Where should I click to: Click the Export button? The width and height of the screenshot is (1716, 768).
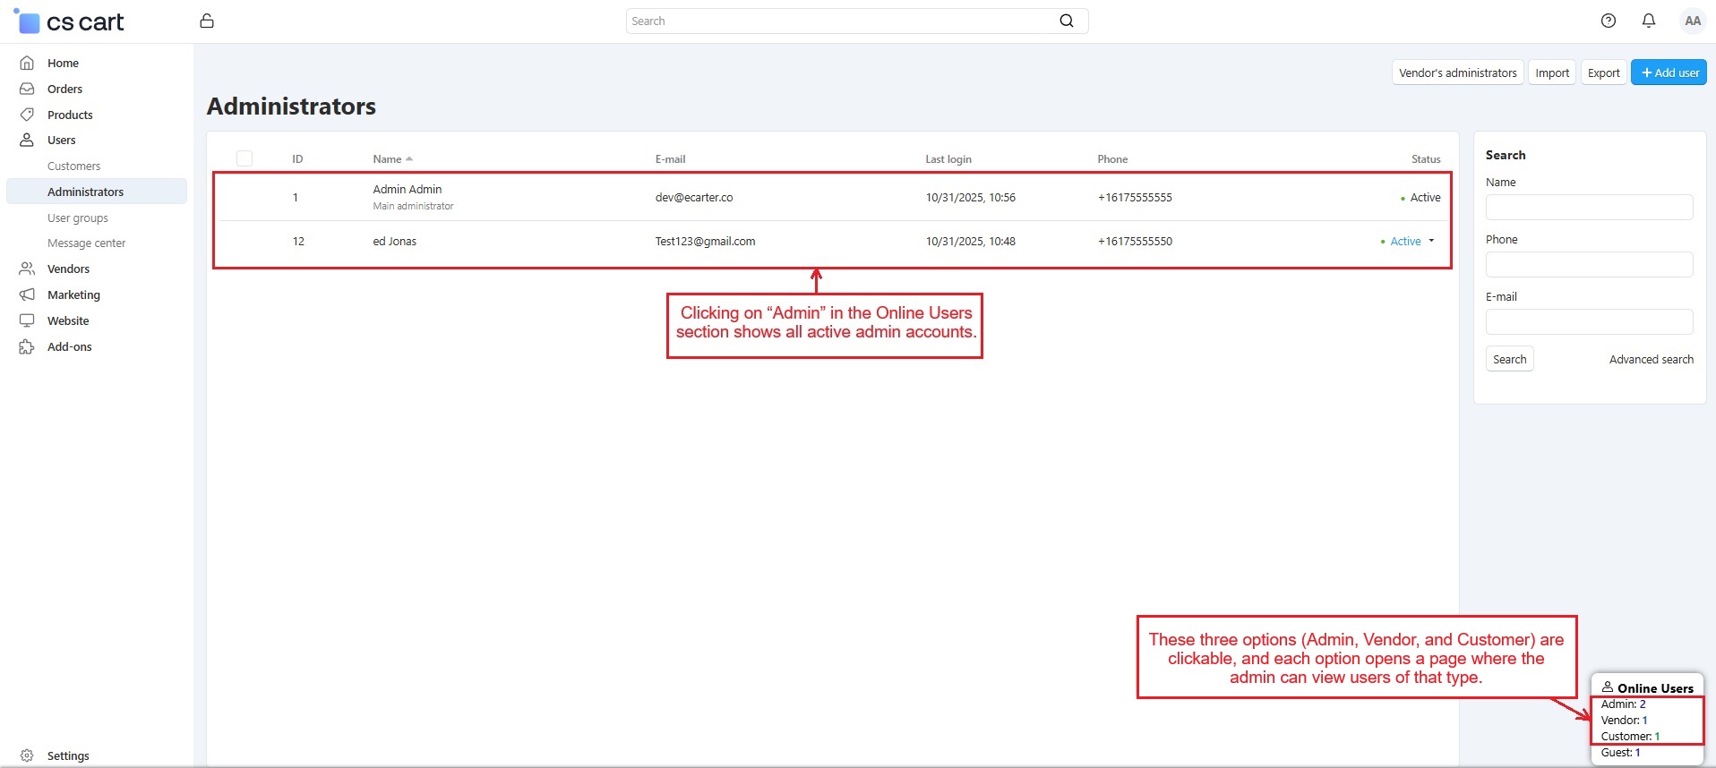coord(1603,73)
